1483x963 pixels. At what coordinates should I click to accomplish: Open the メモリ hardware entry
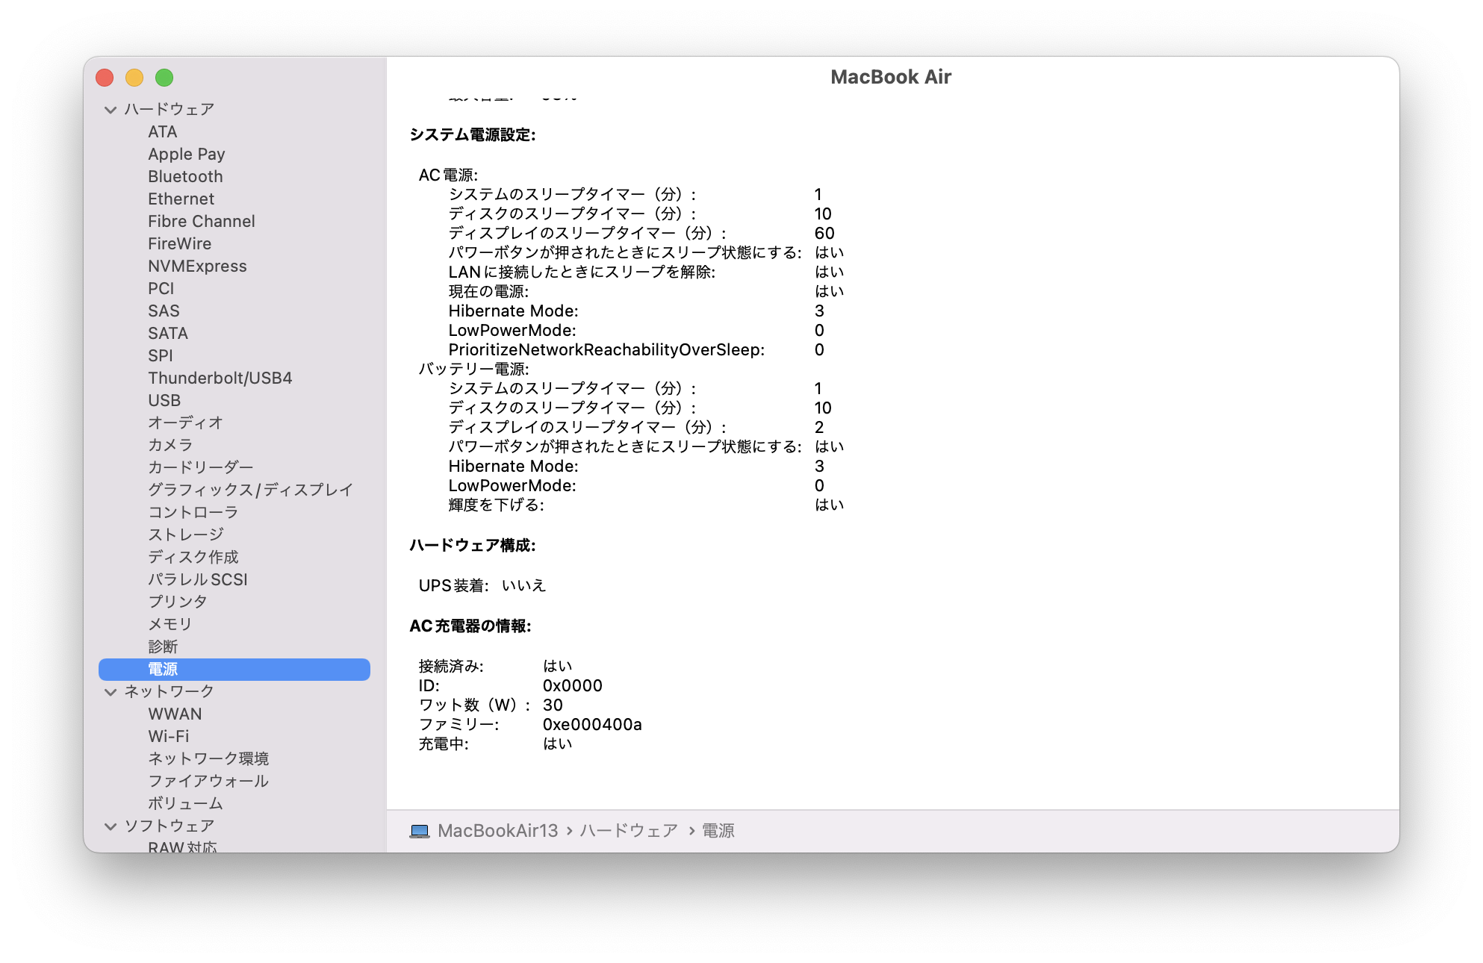point(170,625)
